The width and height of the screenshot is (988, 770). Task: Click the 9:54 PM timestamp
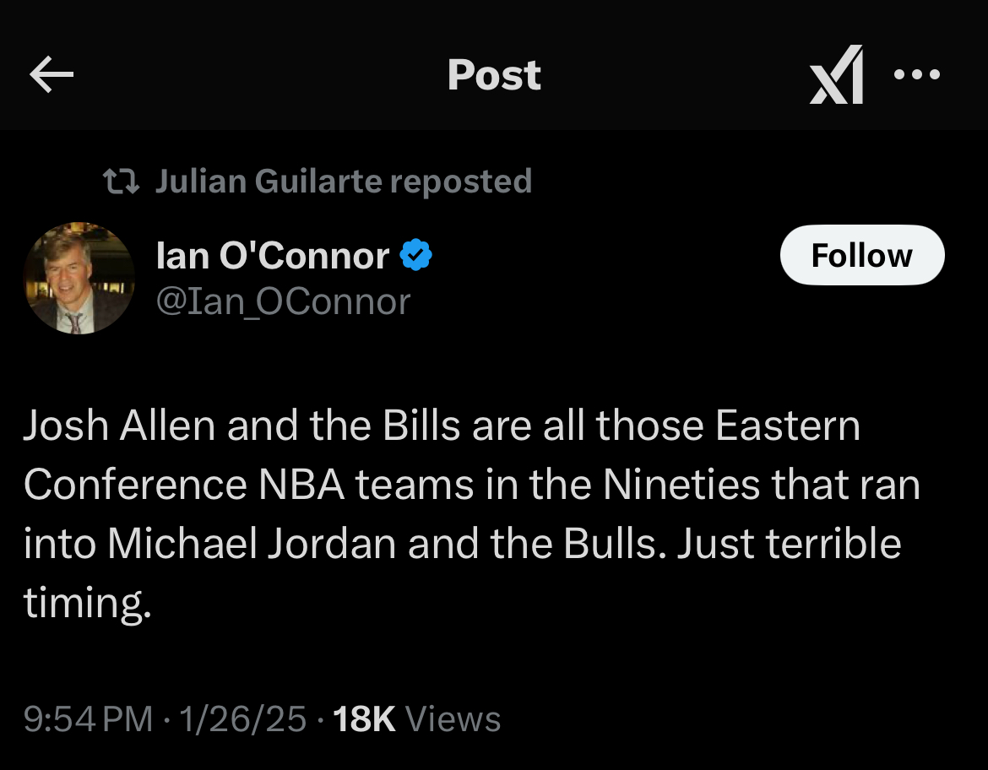[88, 719]
